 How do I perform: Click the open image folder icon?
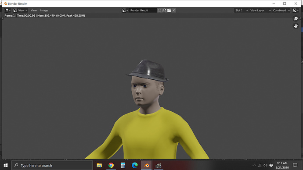click(169, 11)
